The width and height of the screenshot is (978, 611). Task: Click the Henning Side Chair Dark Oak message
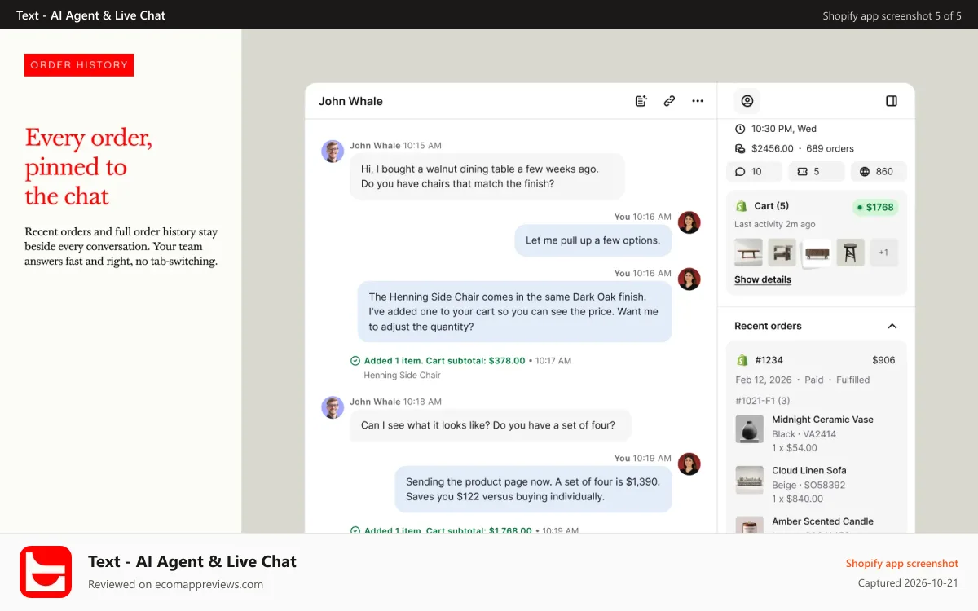click(x=514, y=312)
